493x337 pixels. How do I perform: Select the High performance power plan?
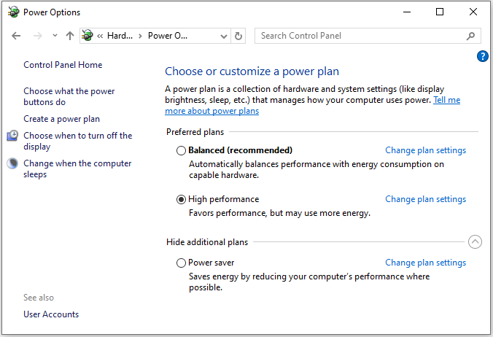pyautogui.click(x=182, y=199)
